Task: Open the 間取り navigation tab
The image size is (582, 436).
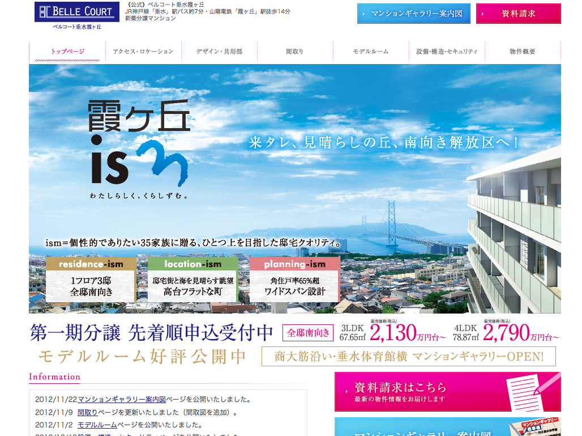Action: click(x=295, y=52)
